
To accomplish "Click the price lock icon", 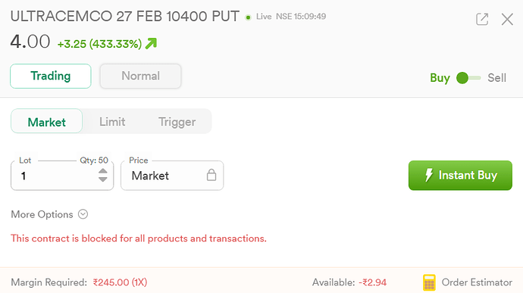I will pos(211,175).
